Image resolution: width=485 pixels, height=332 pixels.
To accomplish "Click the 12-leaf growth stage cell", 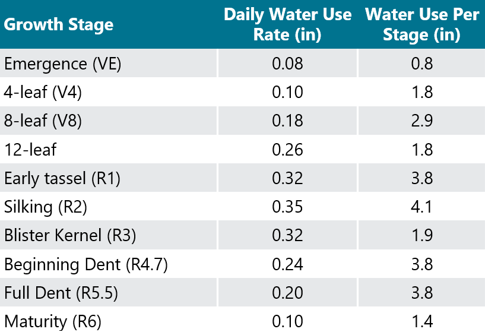I will [x=30, y=149].
